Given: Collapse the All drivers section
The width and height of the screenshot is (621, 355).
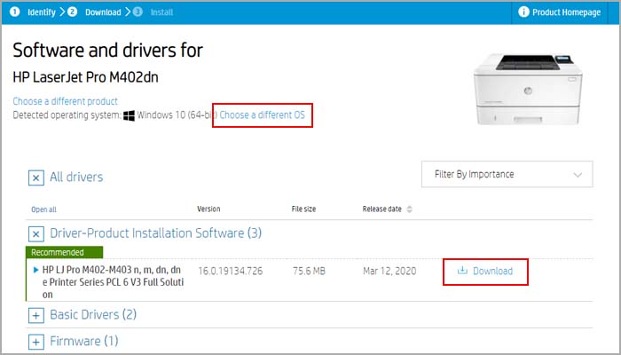Looking at the screenshot, I should (36, 177).
